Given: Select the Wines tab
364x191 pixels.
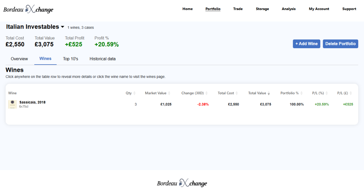Looking at the screenshot, I should (x=45, y=59).
